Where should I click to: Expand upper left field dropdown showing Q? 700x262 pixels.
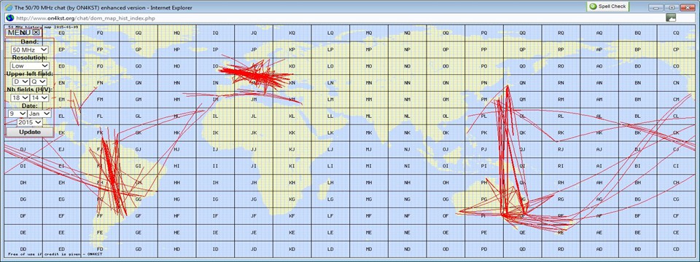[x=39, y=82]
